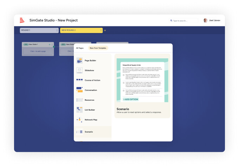Click the Joel Janov user name
Screen dimensions: 239x166
215,20
